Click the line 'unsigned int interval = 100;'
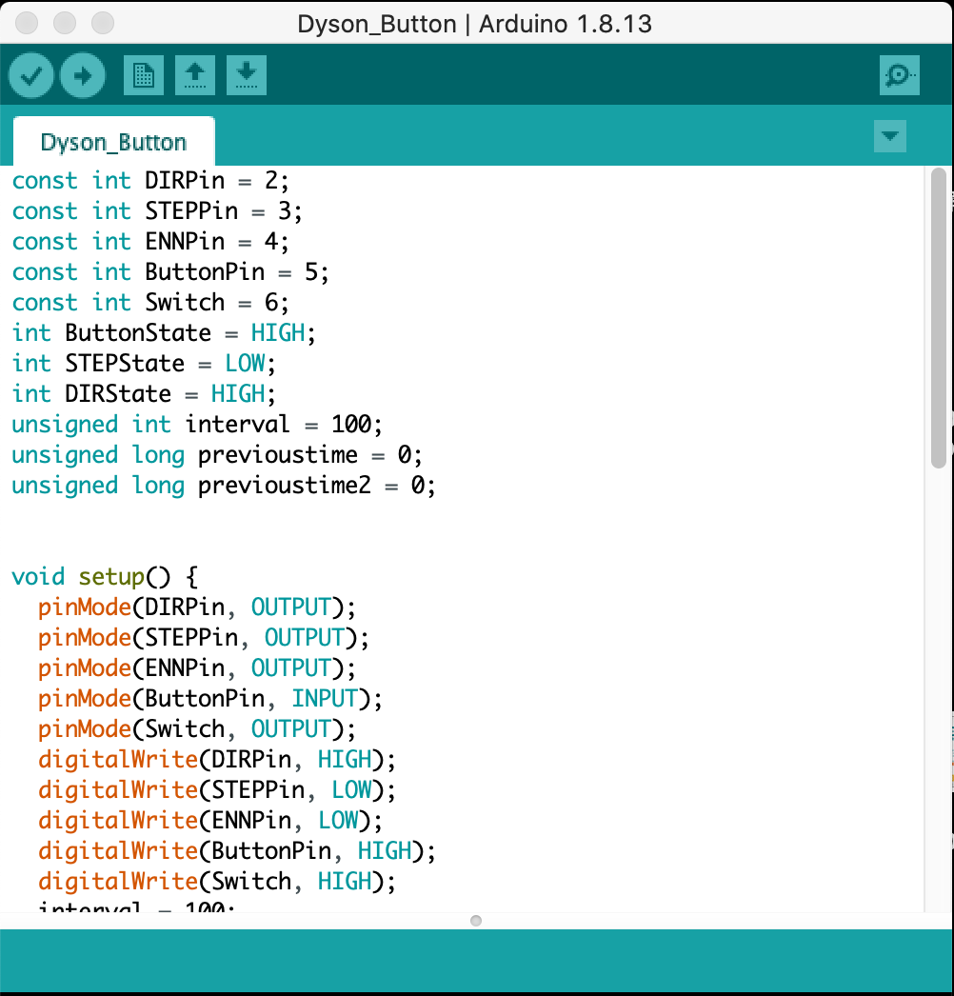This screenshot has height=996, width=954. pyautogui.click(x=197, y=425)
